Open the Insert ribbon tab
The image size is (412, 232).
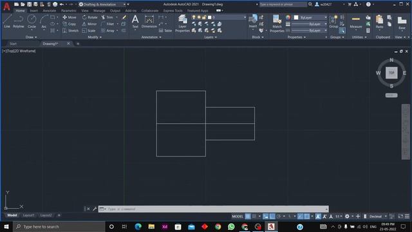click(x=34, y=11)
